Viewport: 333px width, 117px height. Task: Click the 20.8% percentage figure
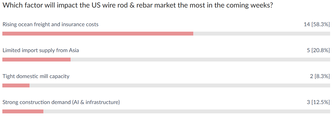point(320,50)
